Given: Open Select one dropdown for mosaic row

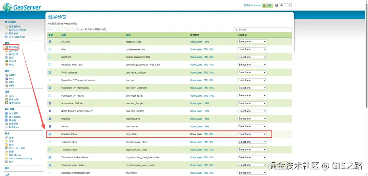Looking at the screenshot, I should (x=252, y=126).
